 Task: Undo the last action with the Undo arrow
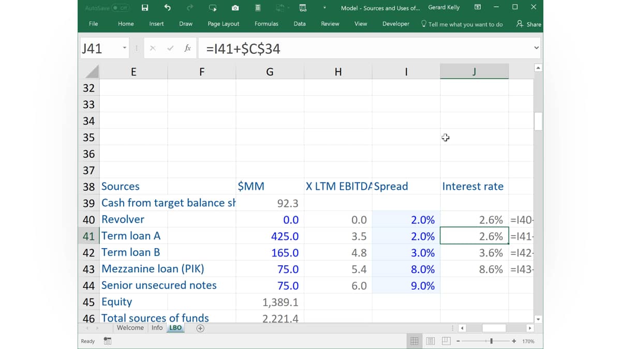[x=167, y=8]
